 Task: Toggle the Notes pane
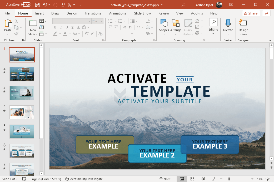pos(166,179)
